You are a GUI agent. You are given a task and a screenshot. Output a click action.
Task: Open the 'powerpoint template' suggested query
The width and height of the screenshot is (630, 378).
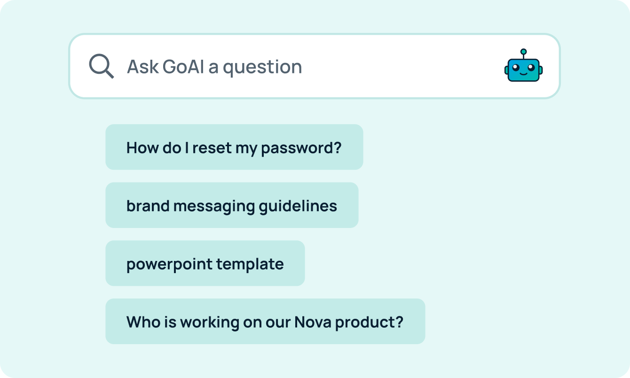tap(205, 263)
